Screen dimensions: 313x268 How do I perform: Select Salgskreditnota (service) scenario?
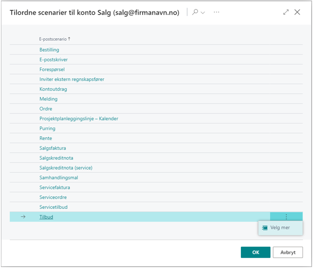(66, 168)
